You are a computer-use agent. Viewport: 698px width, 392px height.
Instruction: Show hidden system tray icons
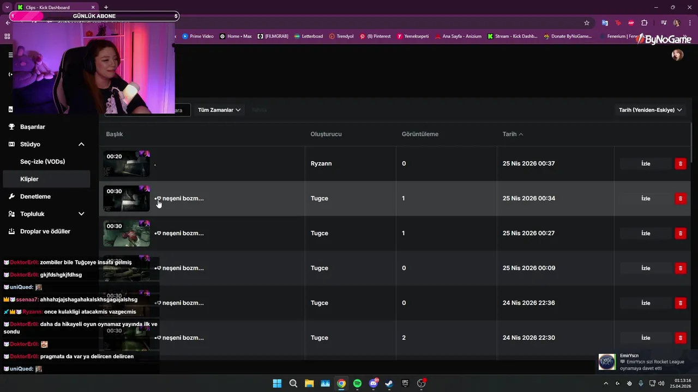(606, 383)
